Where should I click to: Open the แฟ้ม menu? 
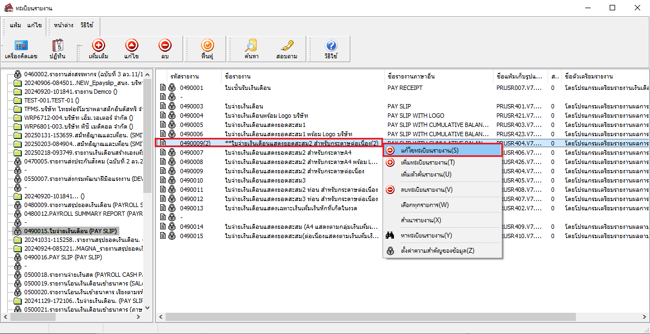pyautogui.click(x=15, y=25)
